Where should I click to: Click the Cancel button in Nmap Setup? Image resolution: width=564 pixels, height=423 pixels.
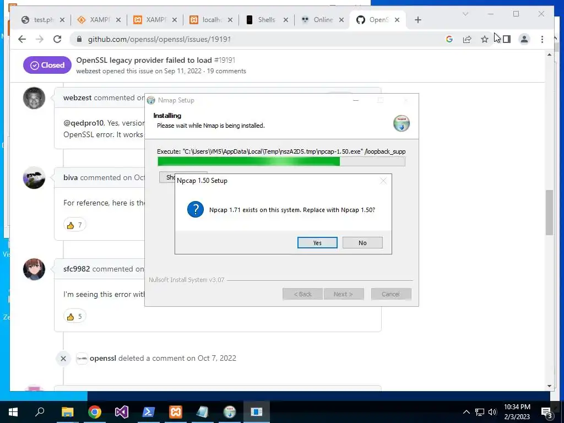391,294
